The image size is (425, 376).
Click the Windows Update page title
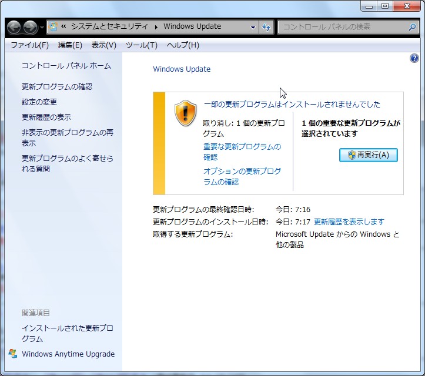coord(182,69)
